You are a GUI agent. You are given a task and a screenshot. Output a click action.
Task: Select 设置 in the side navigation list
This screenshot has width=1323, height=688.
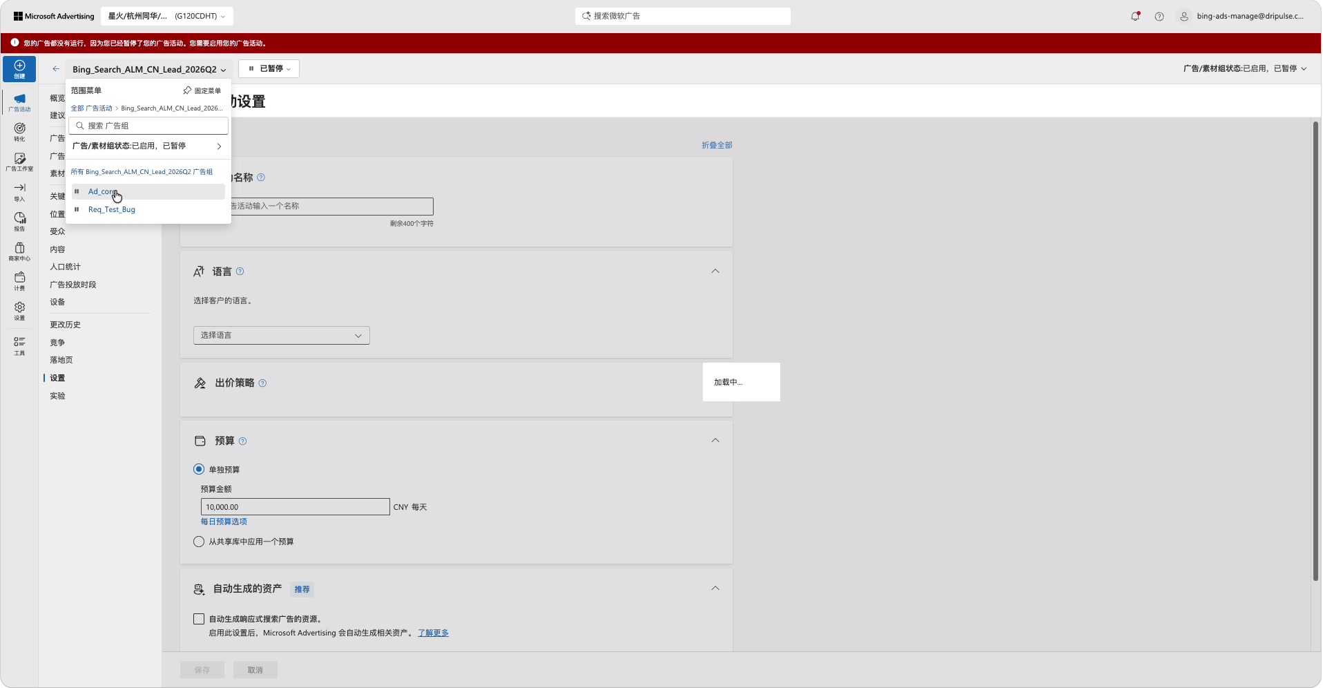(57, 378)
